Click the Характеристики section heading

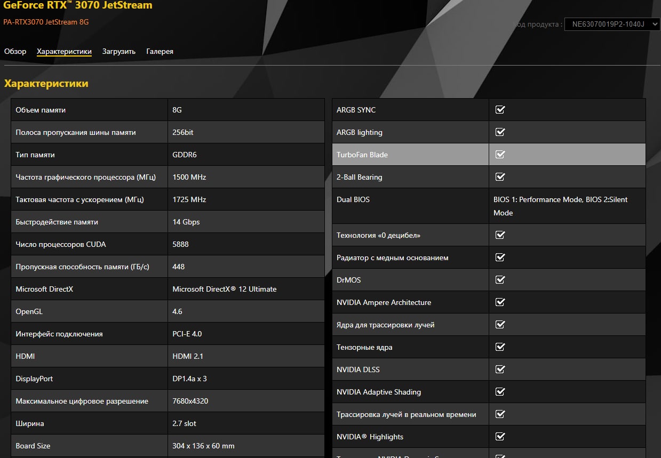(46, 84)
